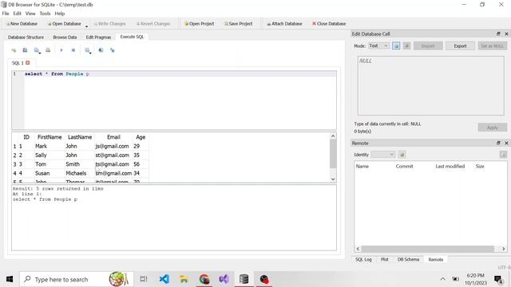This screenshot has height=287, width=511.
Task: Switch to Database Structure tab
Action: pyautogui.click(x=26, y=37)
